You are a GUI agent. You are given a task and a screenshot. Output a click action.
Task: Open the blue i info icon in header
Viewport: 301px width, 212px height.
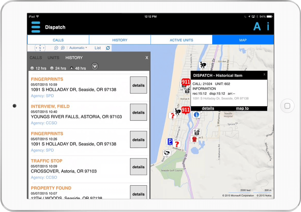coord(268,26)
